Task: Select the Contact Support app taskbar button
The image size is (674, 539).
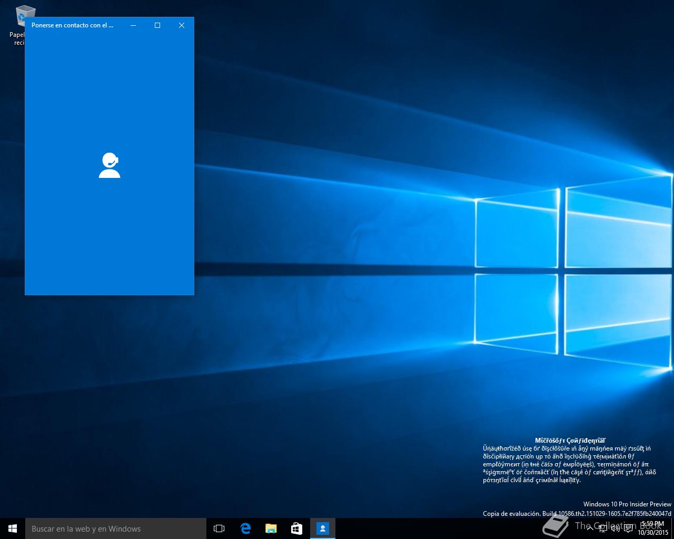Action: pyautogui.click(x=322, y=528)
